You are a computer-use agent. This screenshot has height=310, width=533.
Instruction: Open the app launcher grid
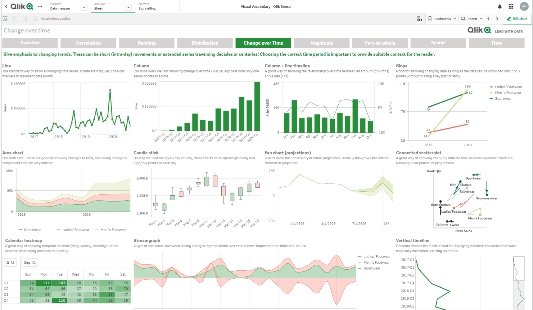coord(511,7)
